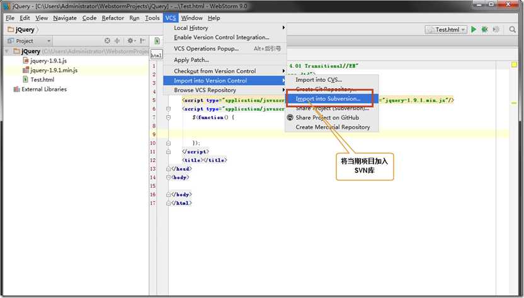Select Apply Patch menu item
The width and height of the screenshot is (524, 298).
click(x=225, y=60)
